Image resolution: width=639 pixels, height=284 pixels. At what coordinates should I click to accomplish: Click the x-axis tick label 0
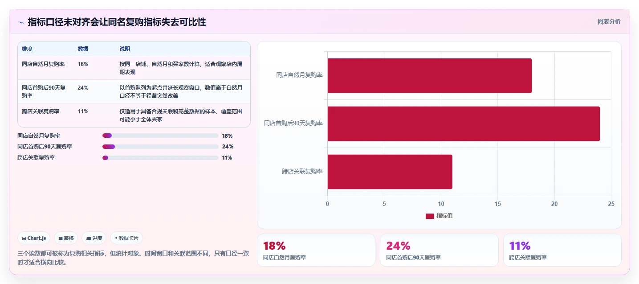[328, 204]
